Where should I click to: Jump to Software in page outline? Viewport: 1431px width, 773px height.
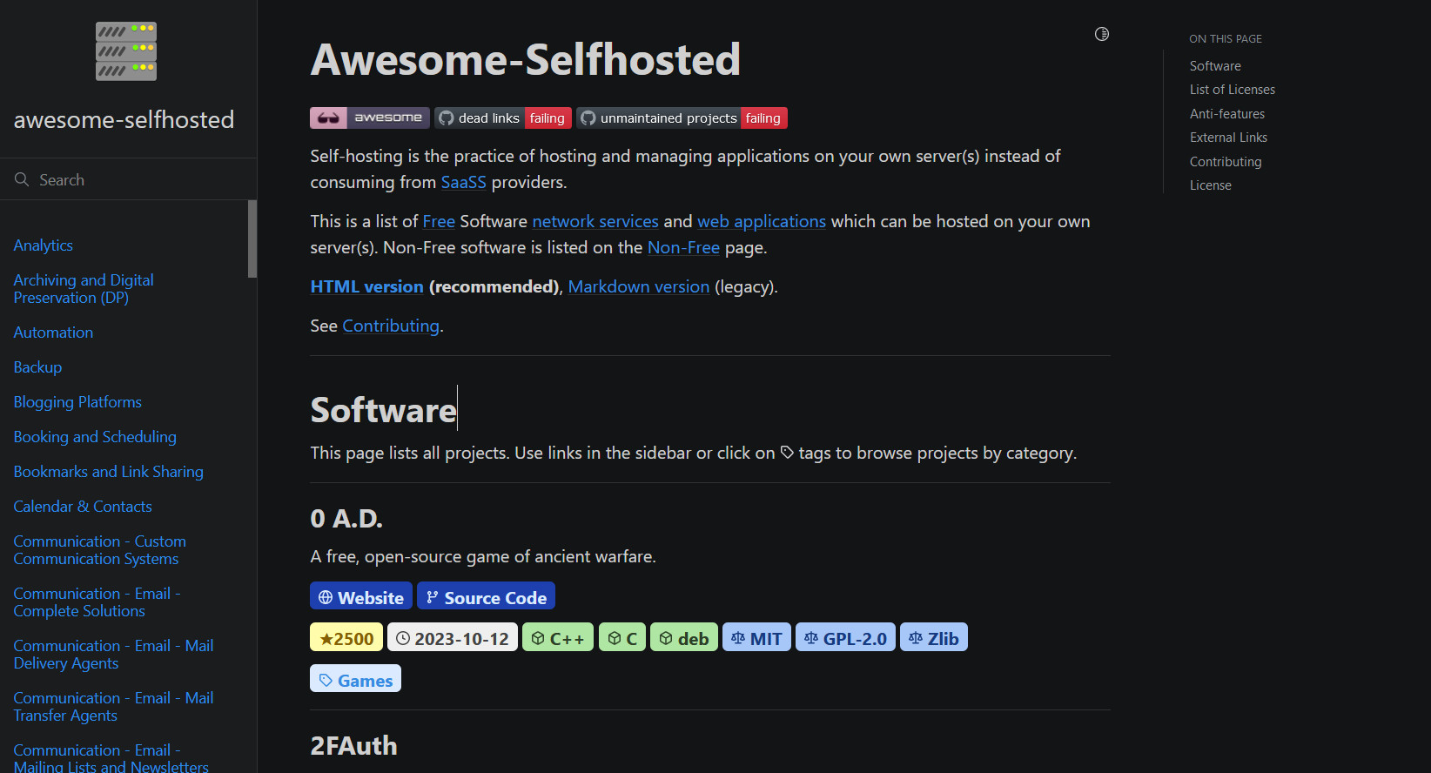[1215, 66]
